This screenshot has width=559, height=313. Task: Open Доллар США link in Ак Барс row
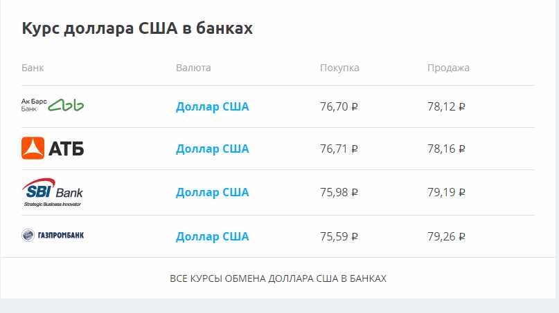[213, 106]
